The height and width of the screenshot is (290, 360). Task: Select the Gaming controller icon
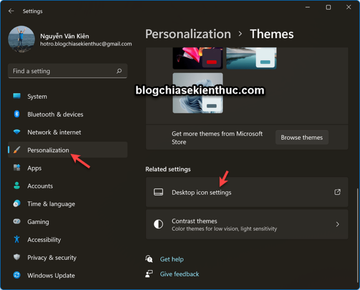(x=17, y=221)
